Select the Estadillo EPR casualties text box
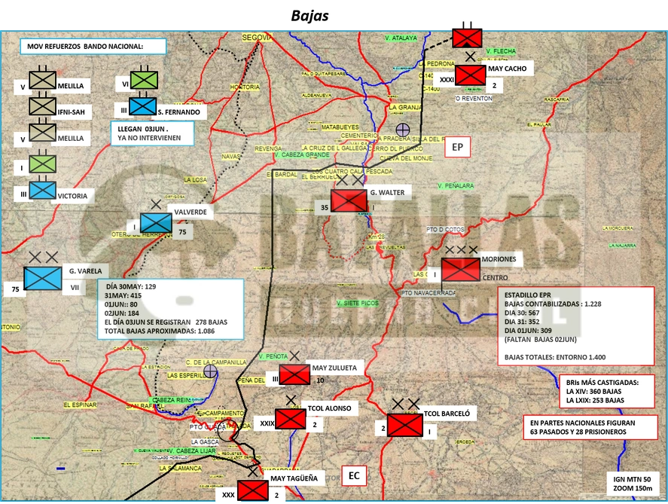This screenshot has width=668, height=504. [576, 326]
